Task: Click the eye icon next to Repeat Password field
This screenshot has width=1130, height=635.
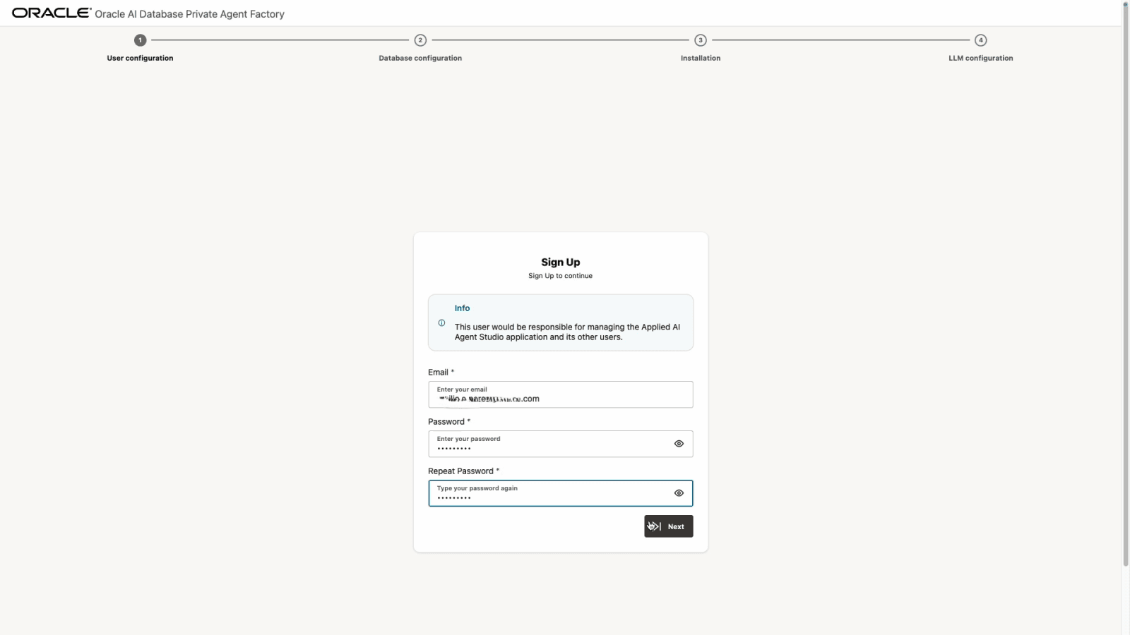Action: (x=679, y=492)
